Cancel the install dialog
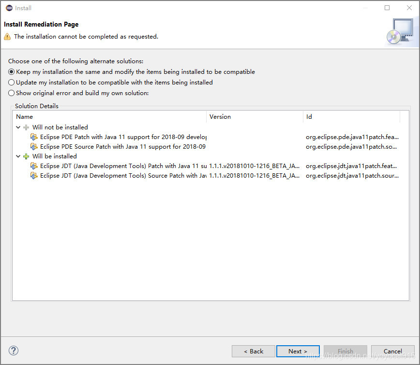The image size is (420, 365). [393, 351]
